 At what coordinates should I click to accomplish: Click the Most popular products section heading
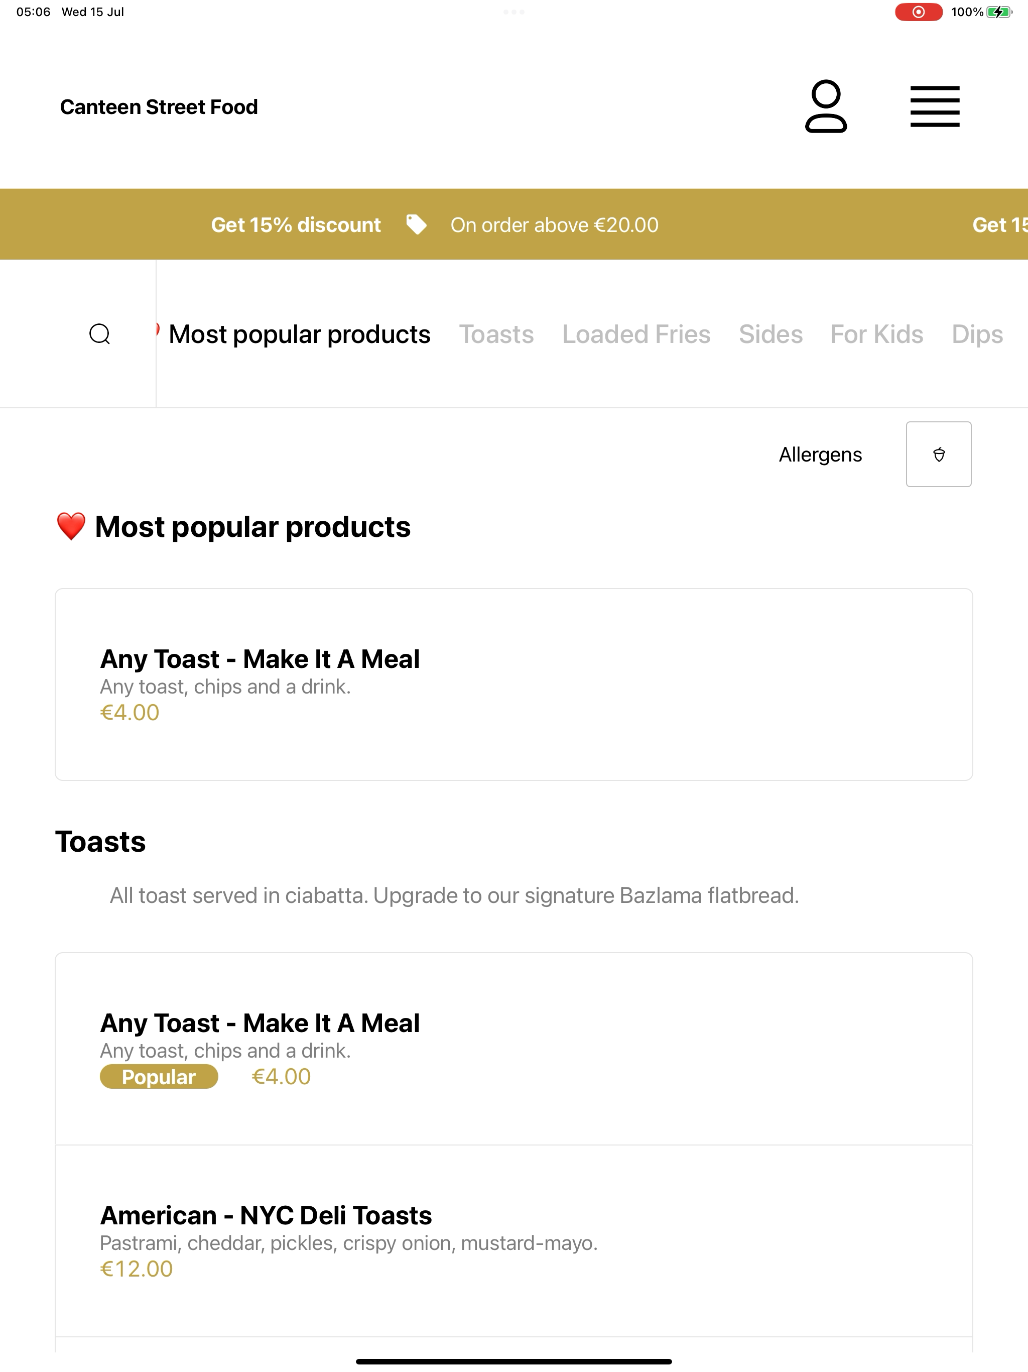(x=233, y=527)
